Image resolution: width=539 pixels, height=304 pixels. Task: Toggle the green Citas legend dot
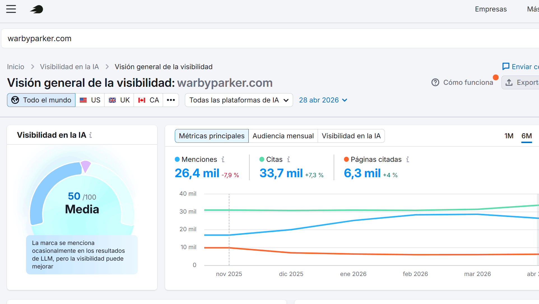coord(262,160)
